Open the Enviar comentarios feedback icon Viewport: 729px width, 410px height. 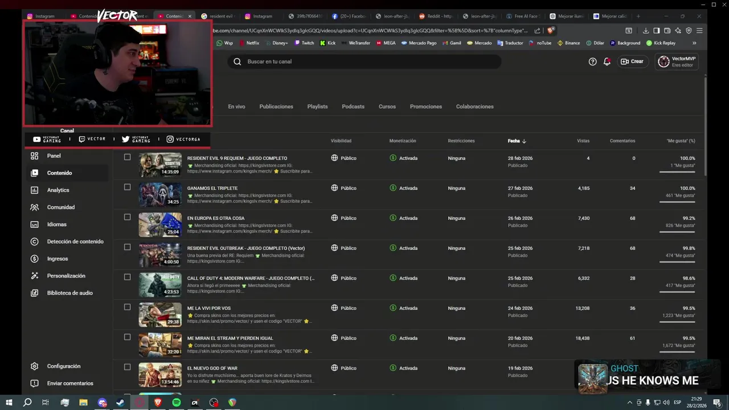tap(35, 383)
